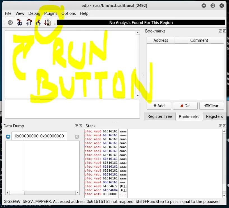Close the Data Dump panel
The width and height of the screenshot is (229, 208).
coord(80,126)
